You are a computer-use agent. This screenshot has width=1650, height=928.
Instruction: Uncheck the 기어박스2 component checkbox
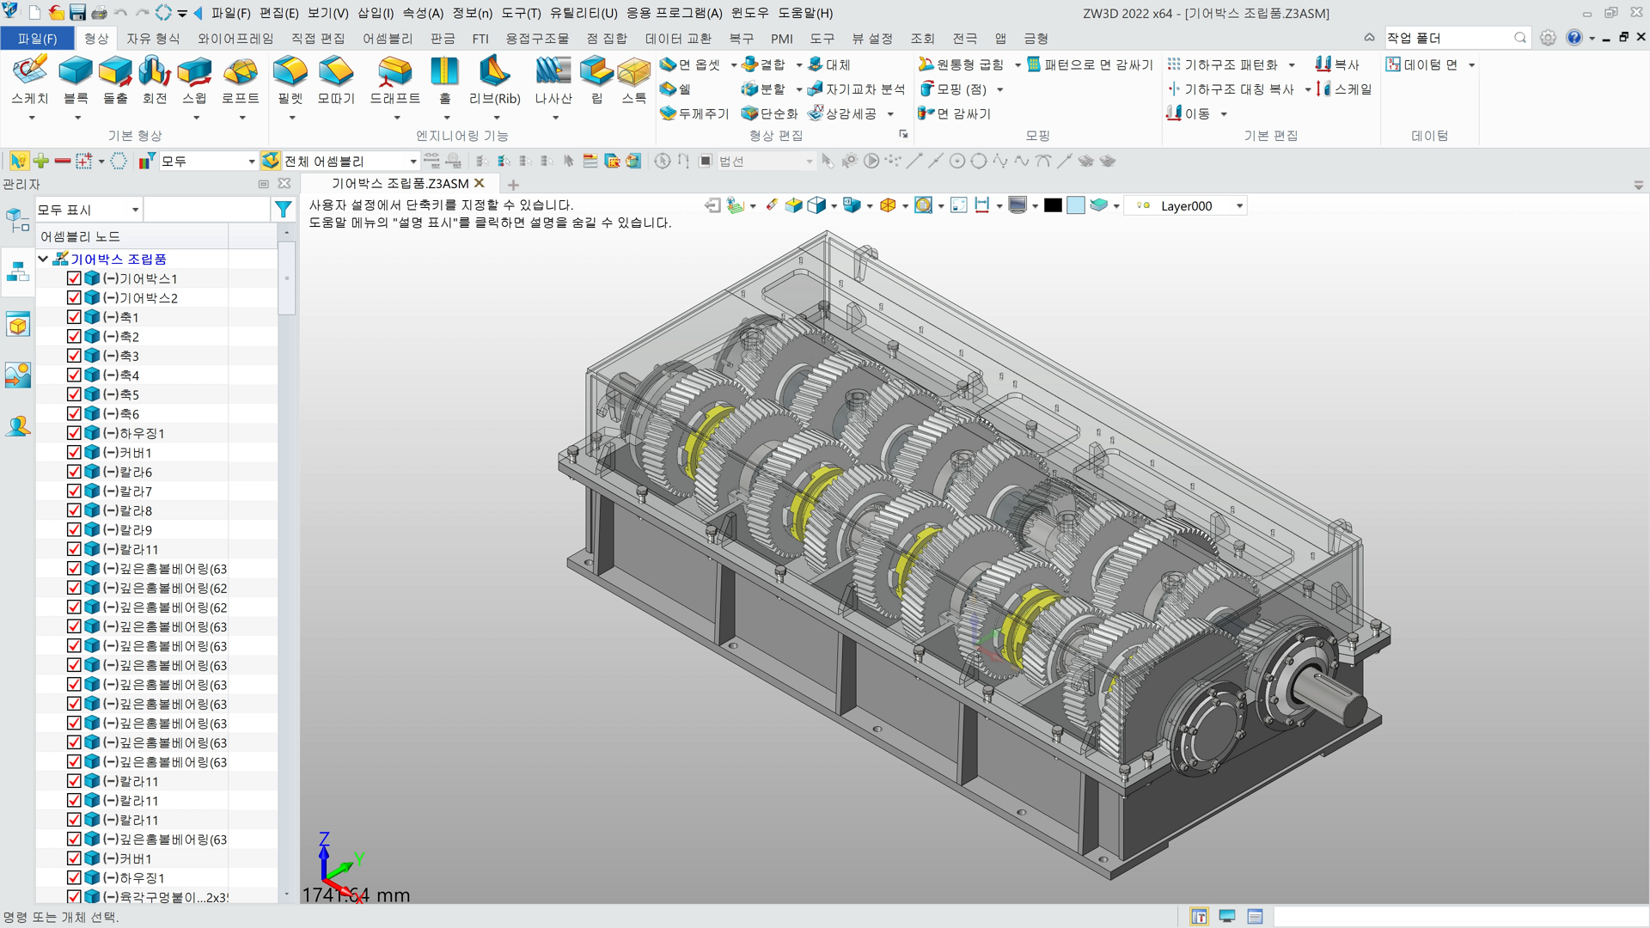point(74,298)
